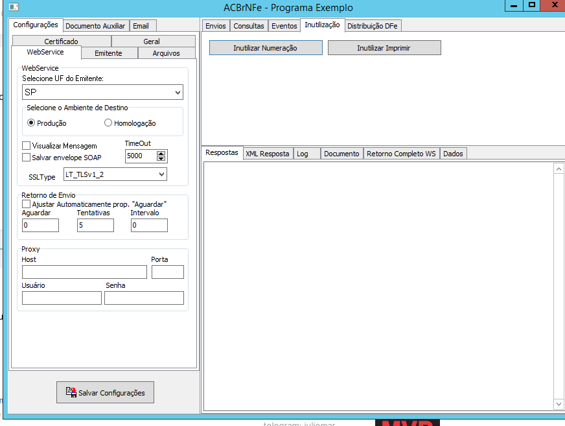
Task: Switch to the Emitente tab
Action: tap(108, 53)
